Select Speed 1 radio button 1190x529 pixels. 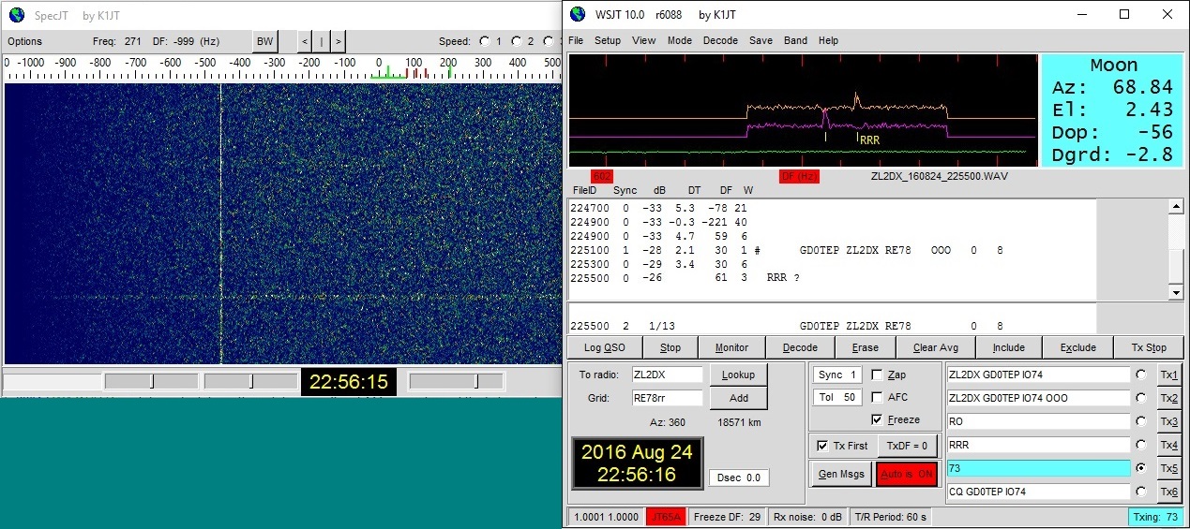(484, 41)
